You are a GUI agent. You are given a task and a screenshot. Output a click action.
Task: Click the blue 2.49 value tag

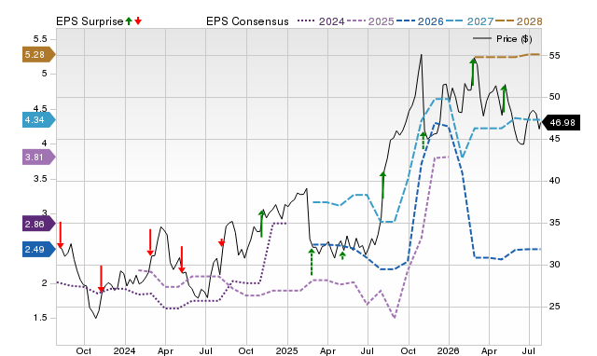pyautogui.click(x=39, y=250)
